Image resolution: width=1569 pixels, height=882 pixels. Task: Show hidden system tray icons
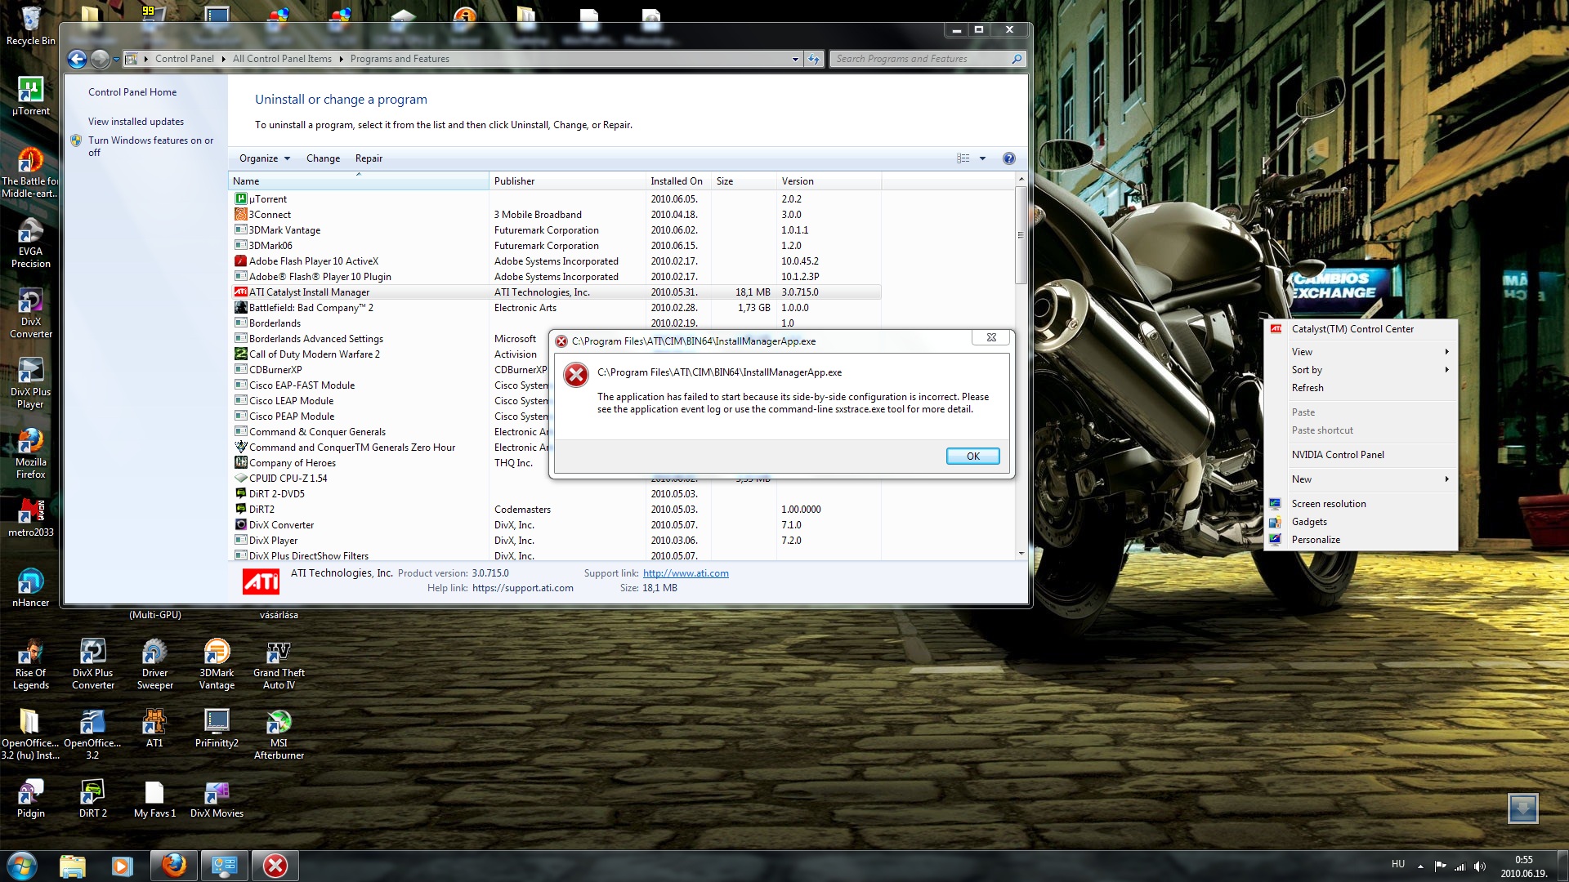[x=1420, y=866]
